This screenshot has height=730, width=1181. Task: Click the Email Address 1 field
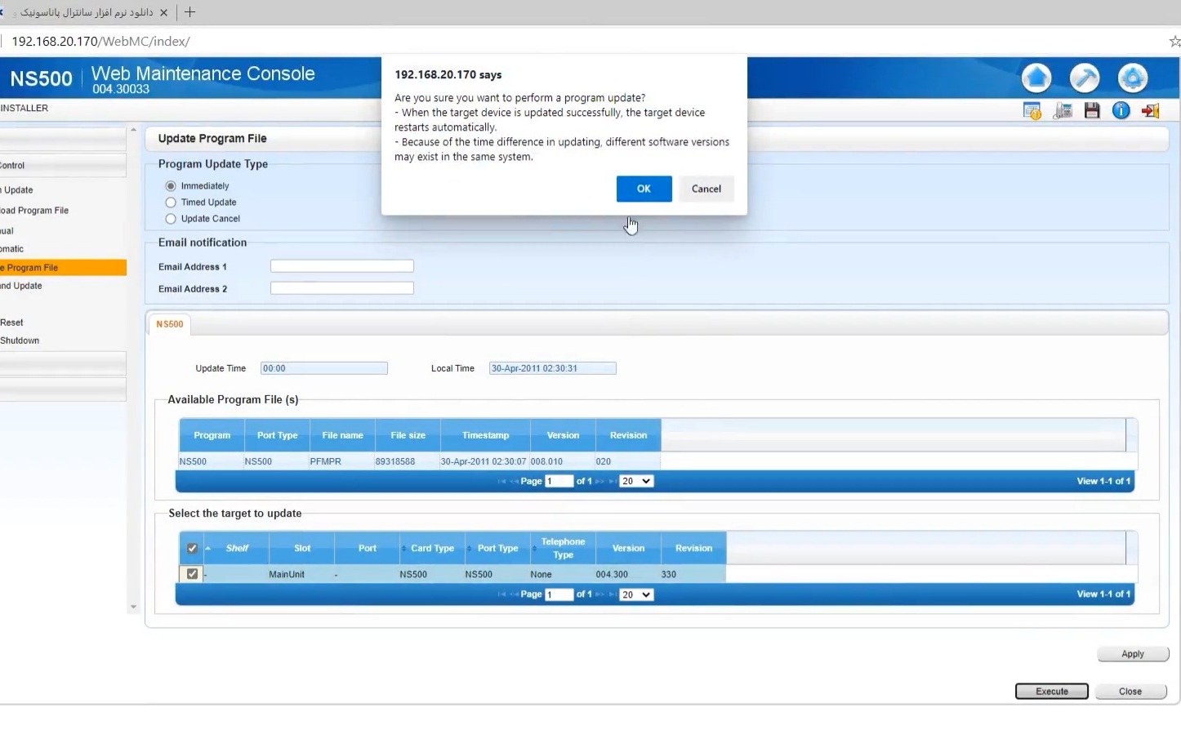pos(341,266)
